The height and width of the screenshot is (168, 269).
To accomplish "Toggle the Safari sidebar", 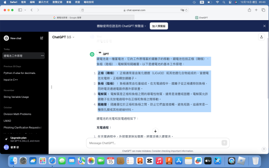I will point(20,10).
